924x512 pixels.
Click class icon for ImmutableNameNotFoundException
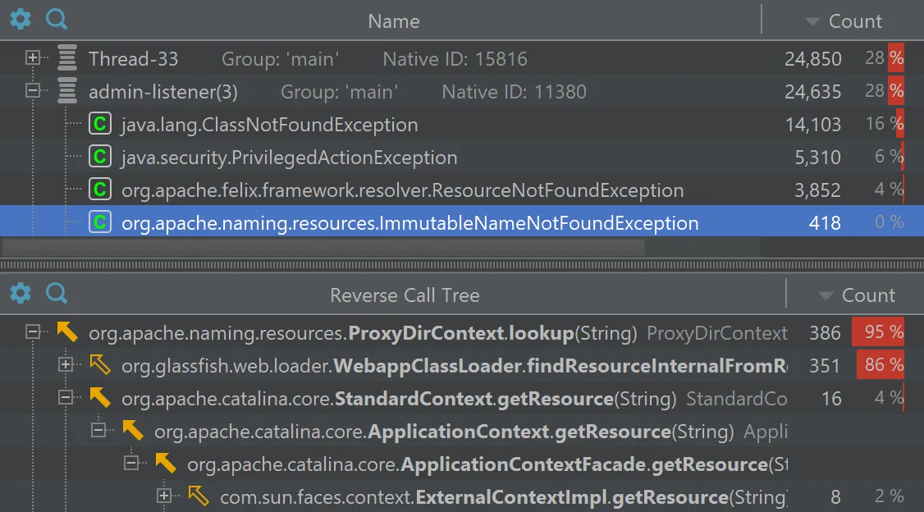click(100, 222)
